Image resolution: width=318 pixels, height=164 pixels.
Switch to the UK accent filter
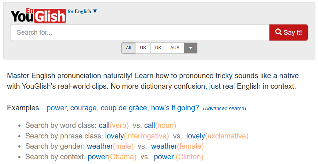pyautogui.click(x=158, y=48)
